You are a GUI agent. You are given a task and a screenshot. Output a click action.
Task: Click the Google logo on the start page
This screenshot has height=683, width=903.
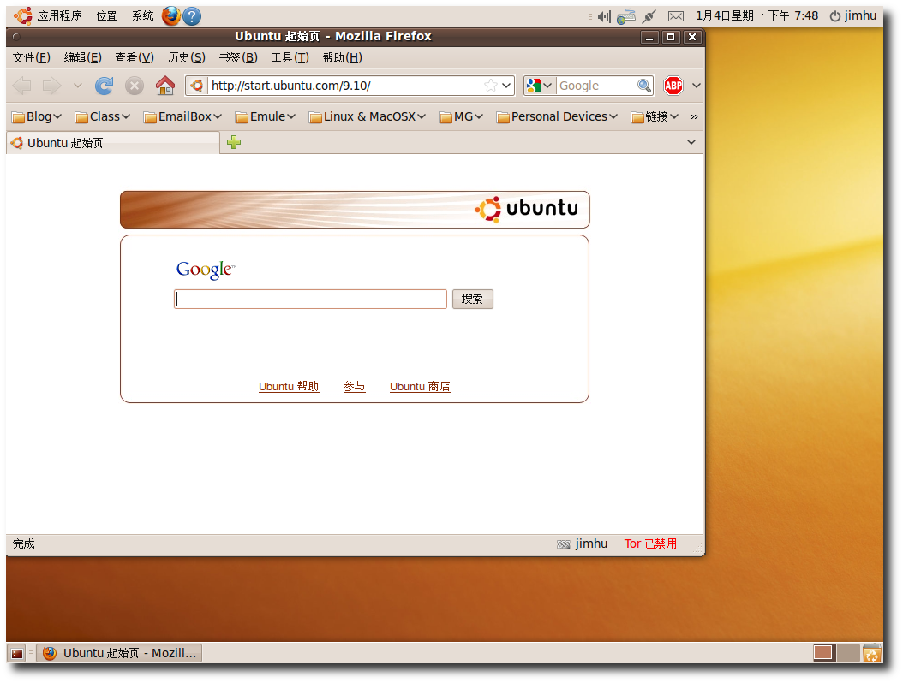(x=206, y=270)
